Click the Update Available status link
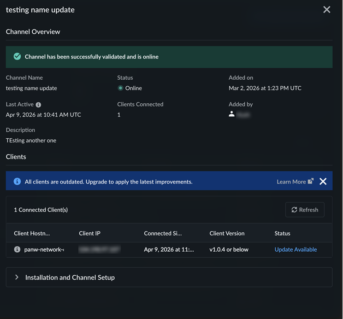Screen dimensions: 343x319 pos(296,249)
